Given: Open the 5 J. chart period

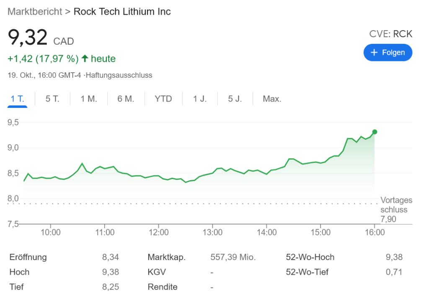Looking at the screenshot, I should coord(235,99).
